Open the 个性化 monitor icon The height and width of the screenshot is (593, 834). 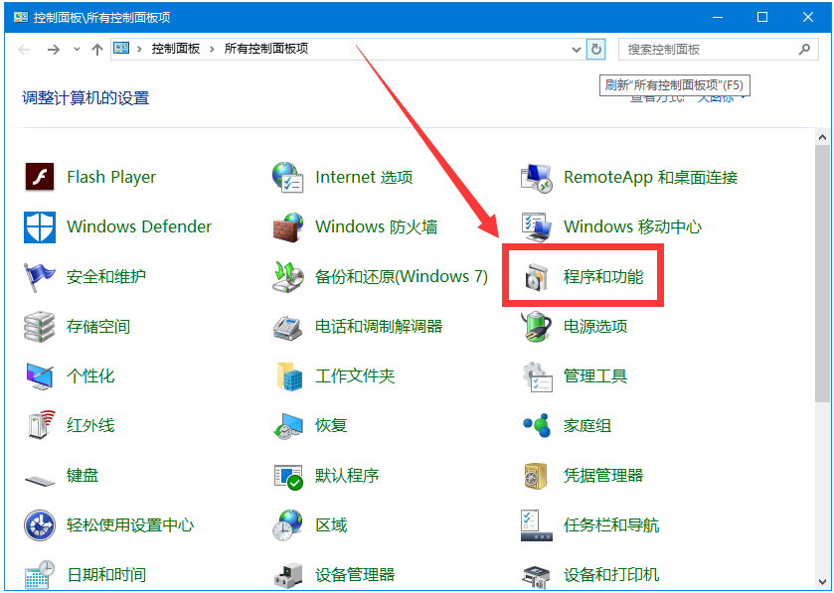pos(40,376)
